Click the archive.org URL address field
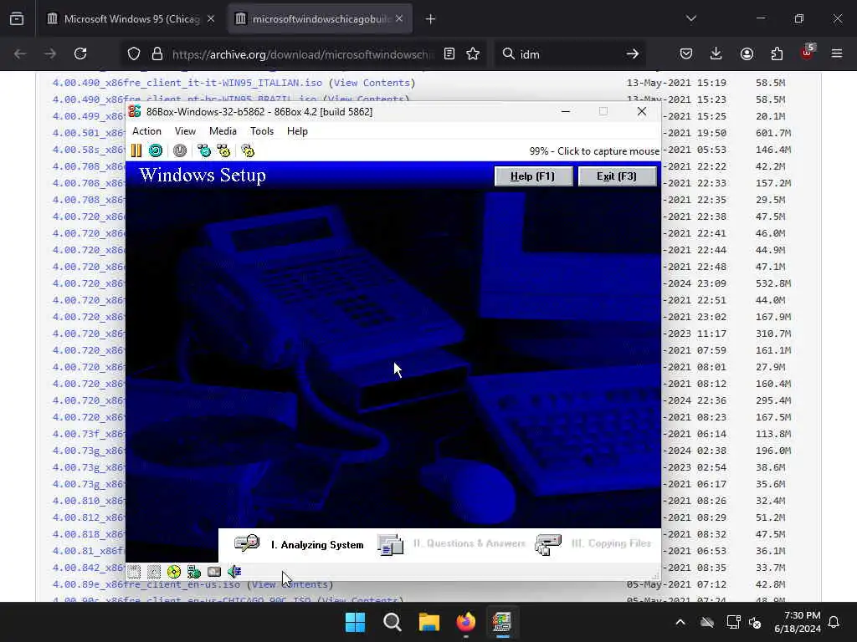857x642 pixels. 303,54
